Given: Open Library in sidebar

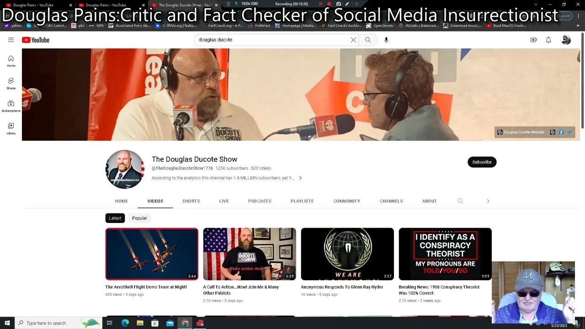Looking at the screenshot, I should (x=11, y=128).
